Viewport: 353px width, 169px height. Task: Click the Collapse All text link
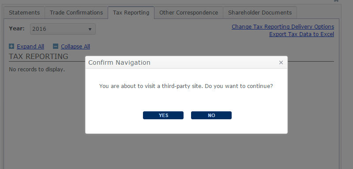(75, 47)
